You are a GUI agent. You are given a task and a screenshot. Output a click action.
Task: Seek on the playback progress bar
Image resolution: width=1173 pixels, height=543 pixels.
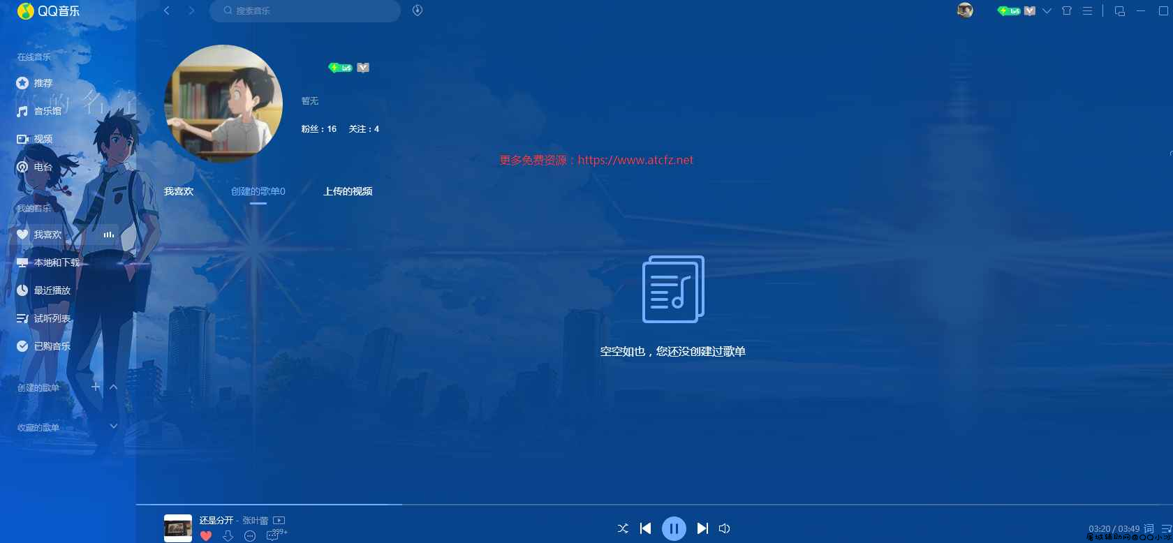pyautogui.click(x=654, y=504)
